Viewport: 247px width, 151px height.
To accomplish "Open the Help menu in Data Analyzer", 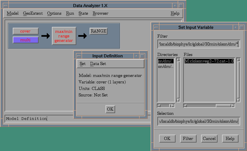I will [x=175, y=13].
